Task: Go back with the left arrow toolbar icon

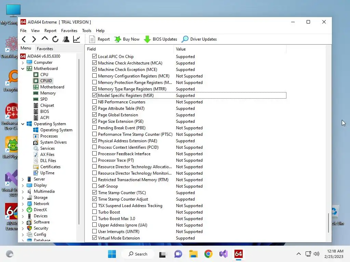Action: coord(24,39)
